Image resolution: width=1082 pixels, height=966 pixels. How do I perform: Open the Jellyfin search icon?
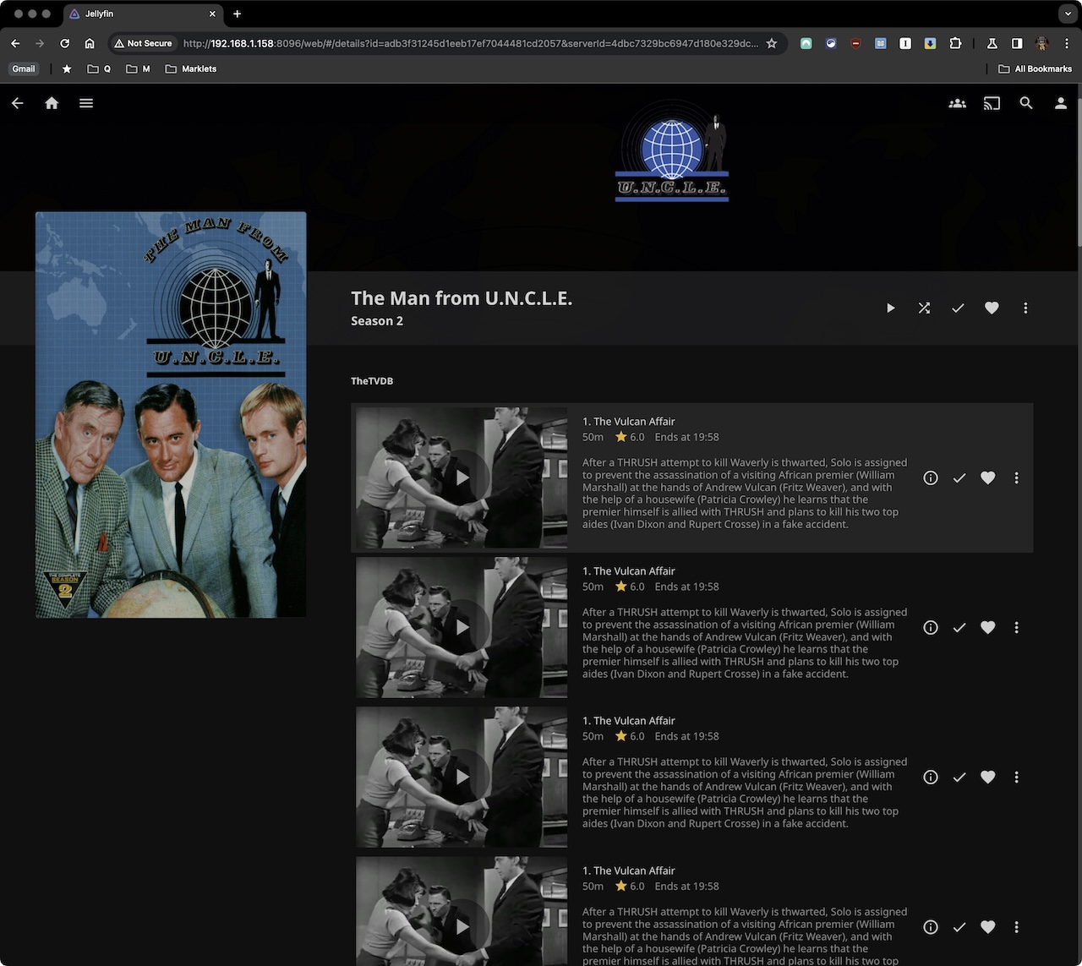tap(1026, 103)
